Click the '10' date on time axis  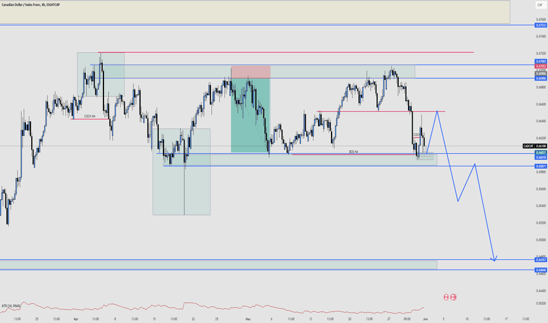click(467, 319)
